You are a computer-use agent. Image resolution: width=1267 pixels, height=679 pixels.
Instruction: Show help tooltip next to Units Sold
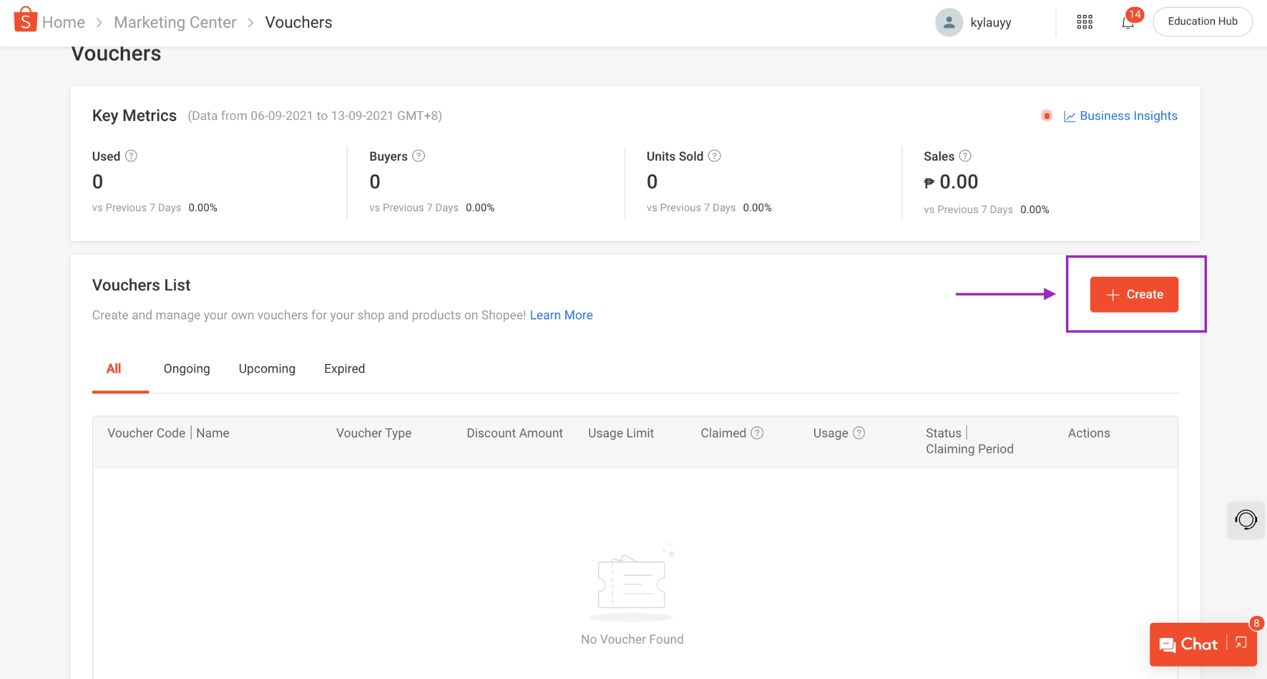coord(715,156)
